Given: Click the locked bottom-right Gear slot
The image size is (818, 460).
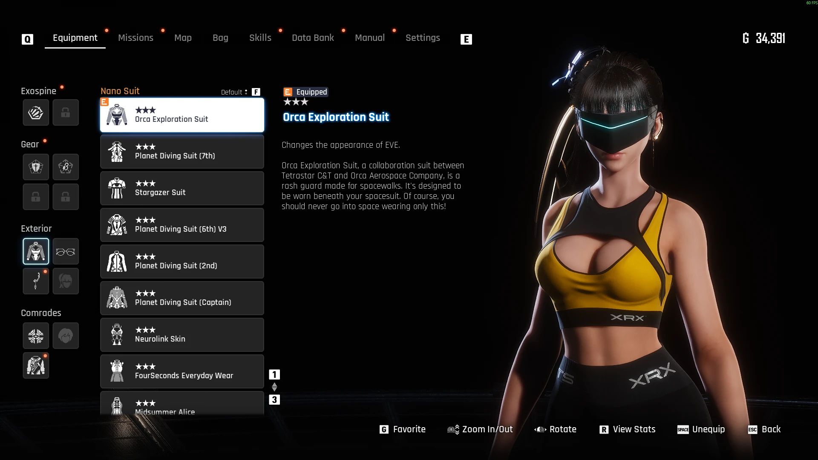Looking at the screenshot, I should pos(66,196).
